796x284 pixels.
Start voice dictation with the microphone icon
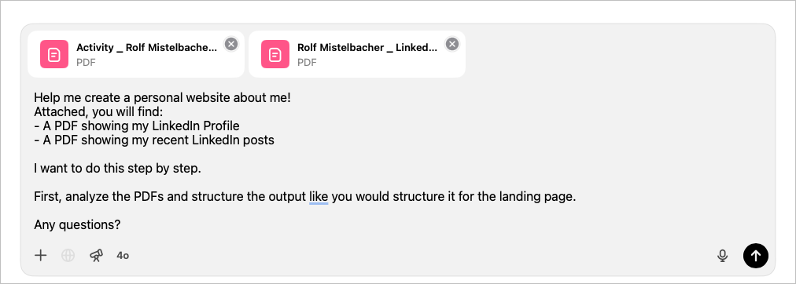tap(722, 256)
